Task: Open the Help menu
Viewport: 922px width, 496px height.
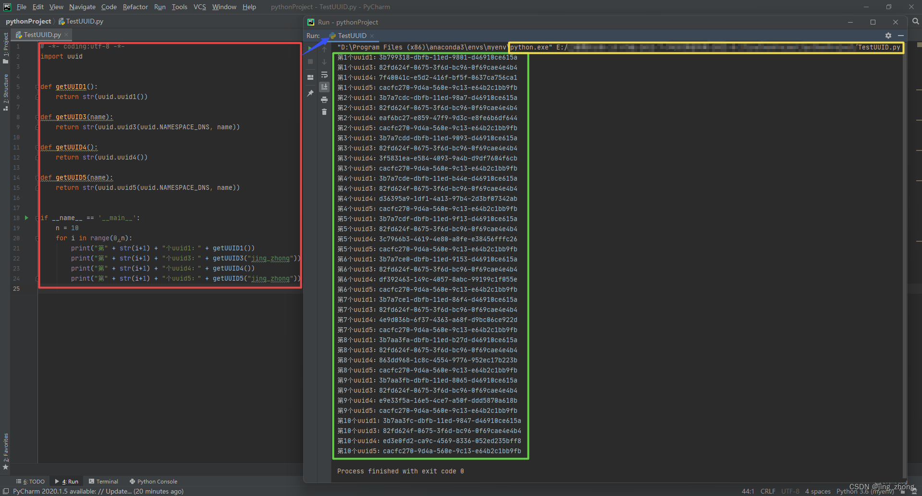Action: [249, 7]
